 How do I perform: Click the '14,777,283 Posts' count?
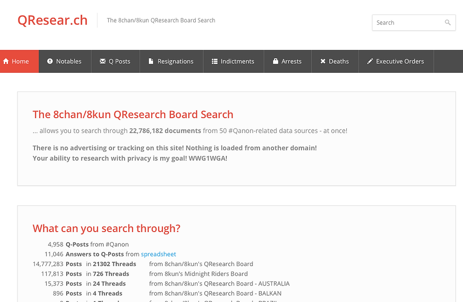pos(57,264)
